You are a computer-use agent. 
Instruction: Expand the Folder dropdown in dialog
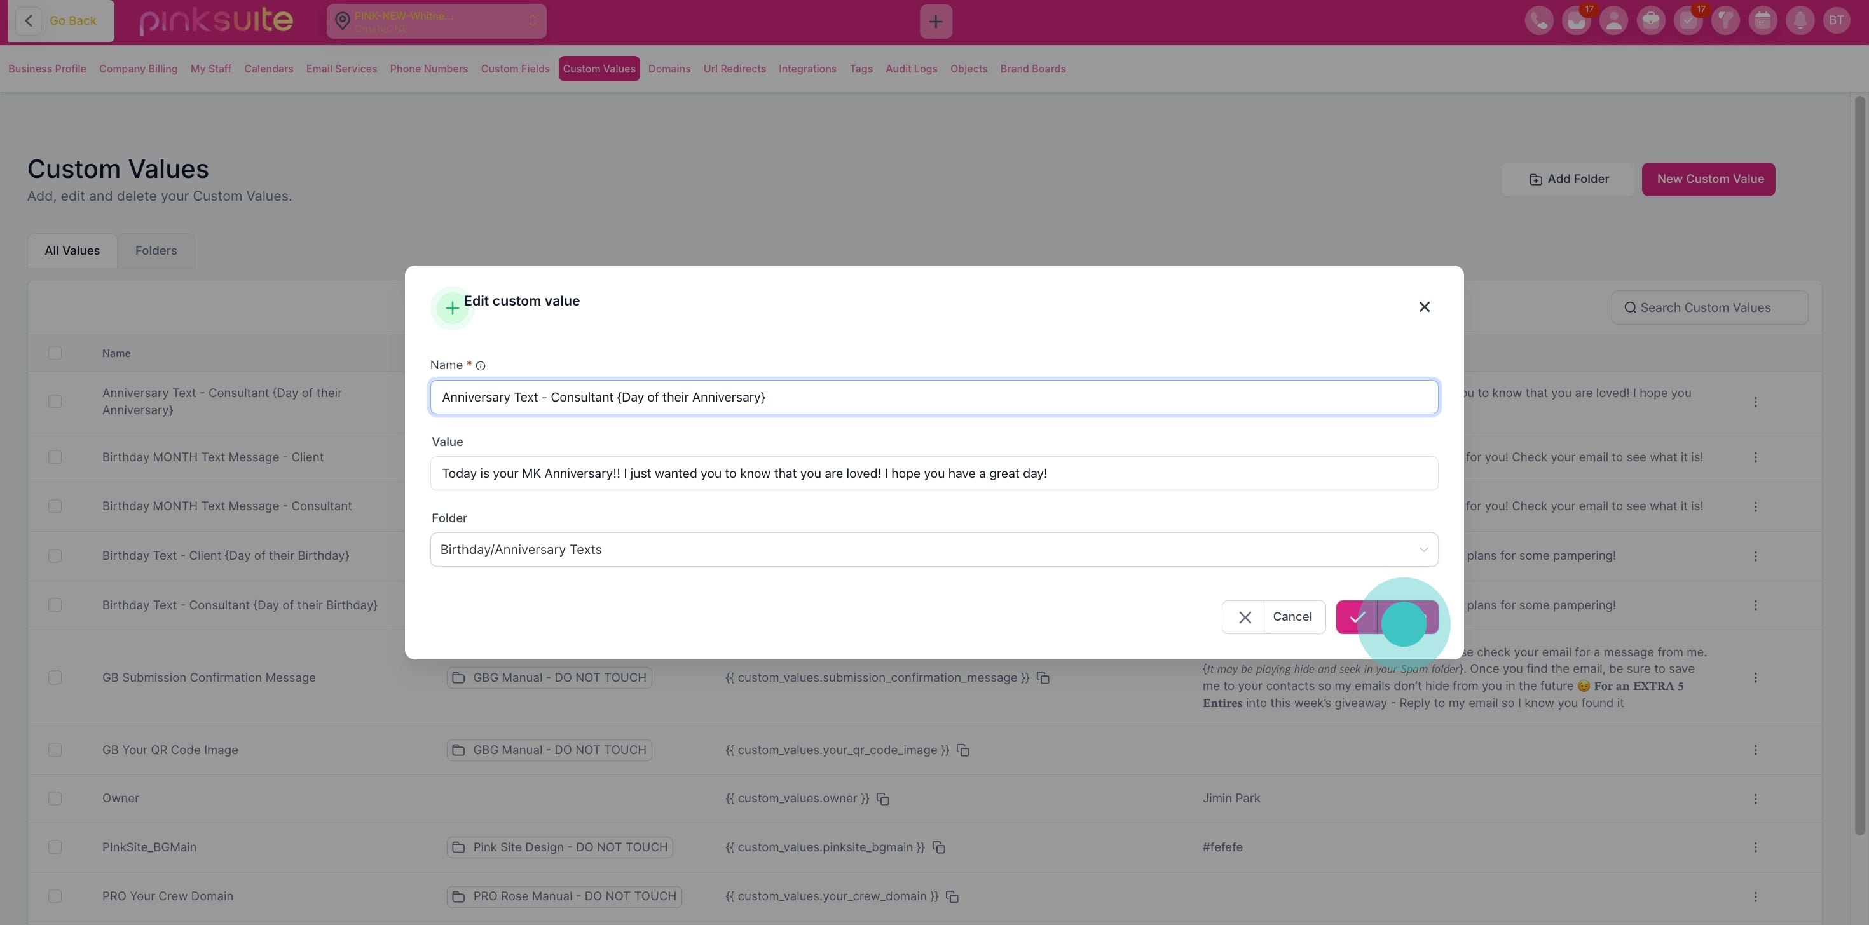pyautogui.click(x=934, y=550)
